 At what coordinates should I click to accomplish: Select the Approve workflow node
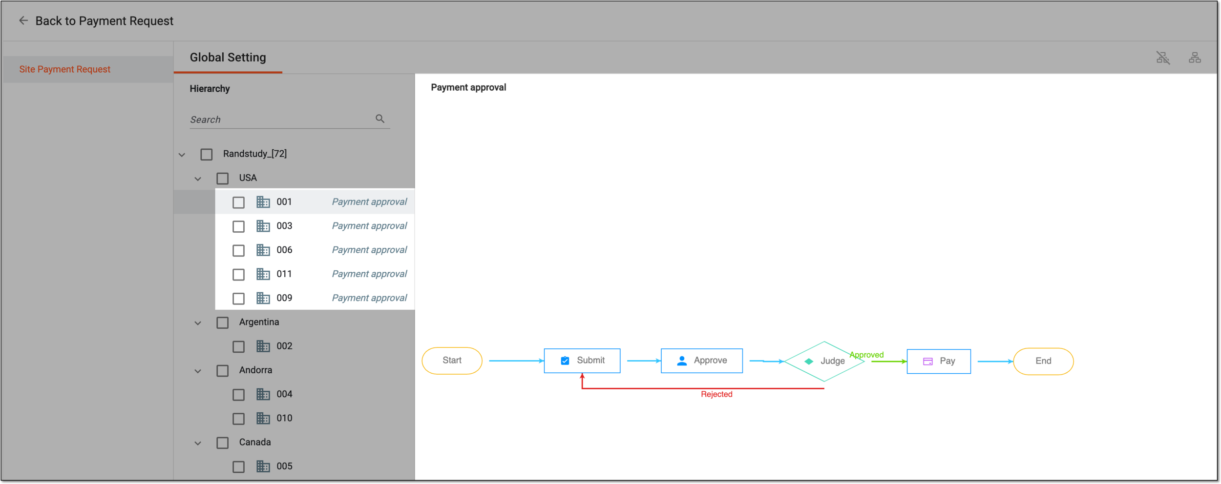click(x=702, y=361)
